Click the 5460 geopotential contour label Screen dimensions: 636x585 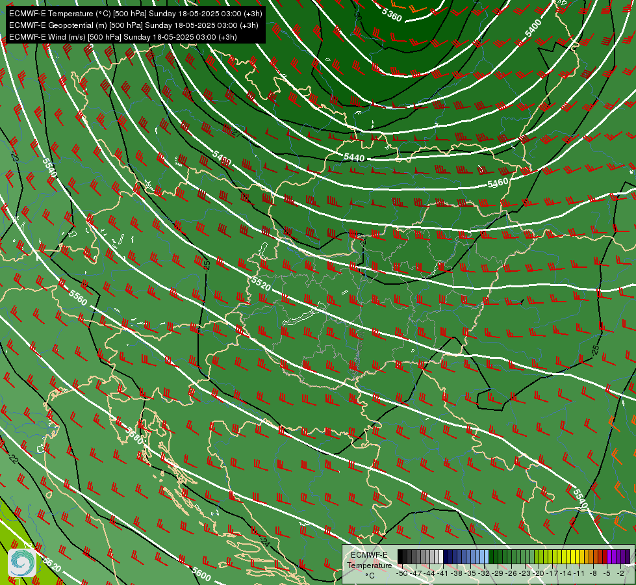498,183
